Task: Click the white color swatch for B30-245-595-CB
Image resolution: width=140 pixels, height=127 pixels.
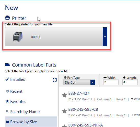Action: pyautogui.click(x=132, y=115)
